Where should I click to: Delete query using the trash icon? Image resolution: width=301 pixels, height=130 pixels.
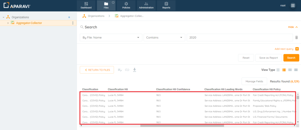coord(297,38)
